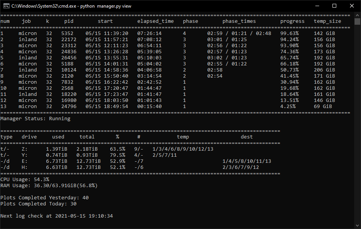Click the window title text 'python manager.py view'
361x229 pixels.
tap(106, 6)
